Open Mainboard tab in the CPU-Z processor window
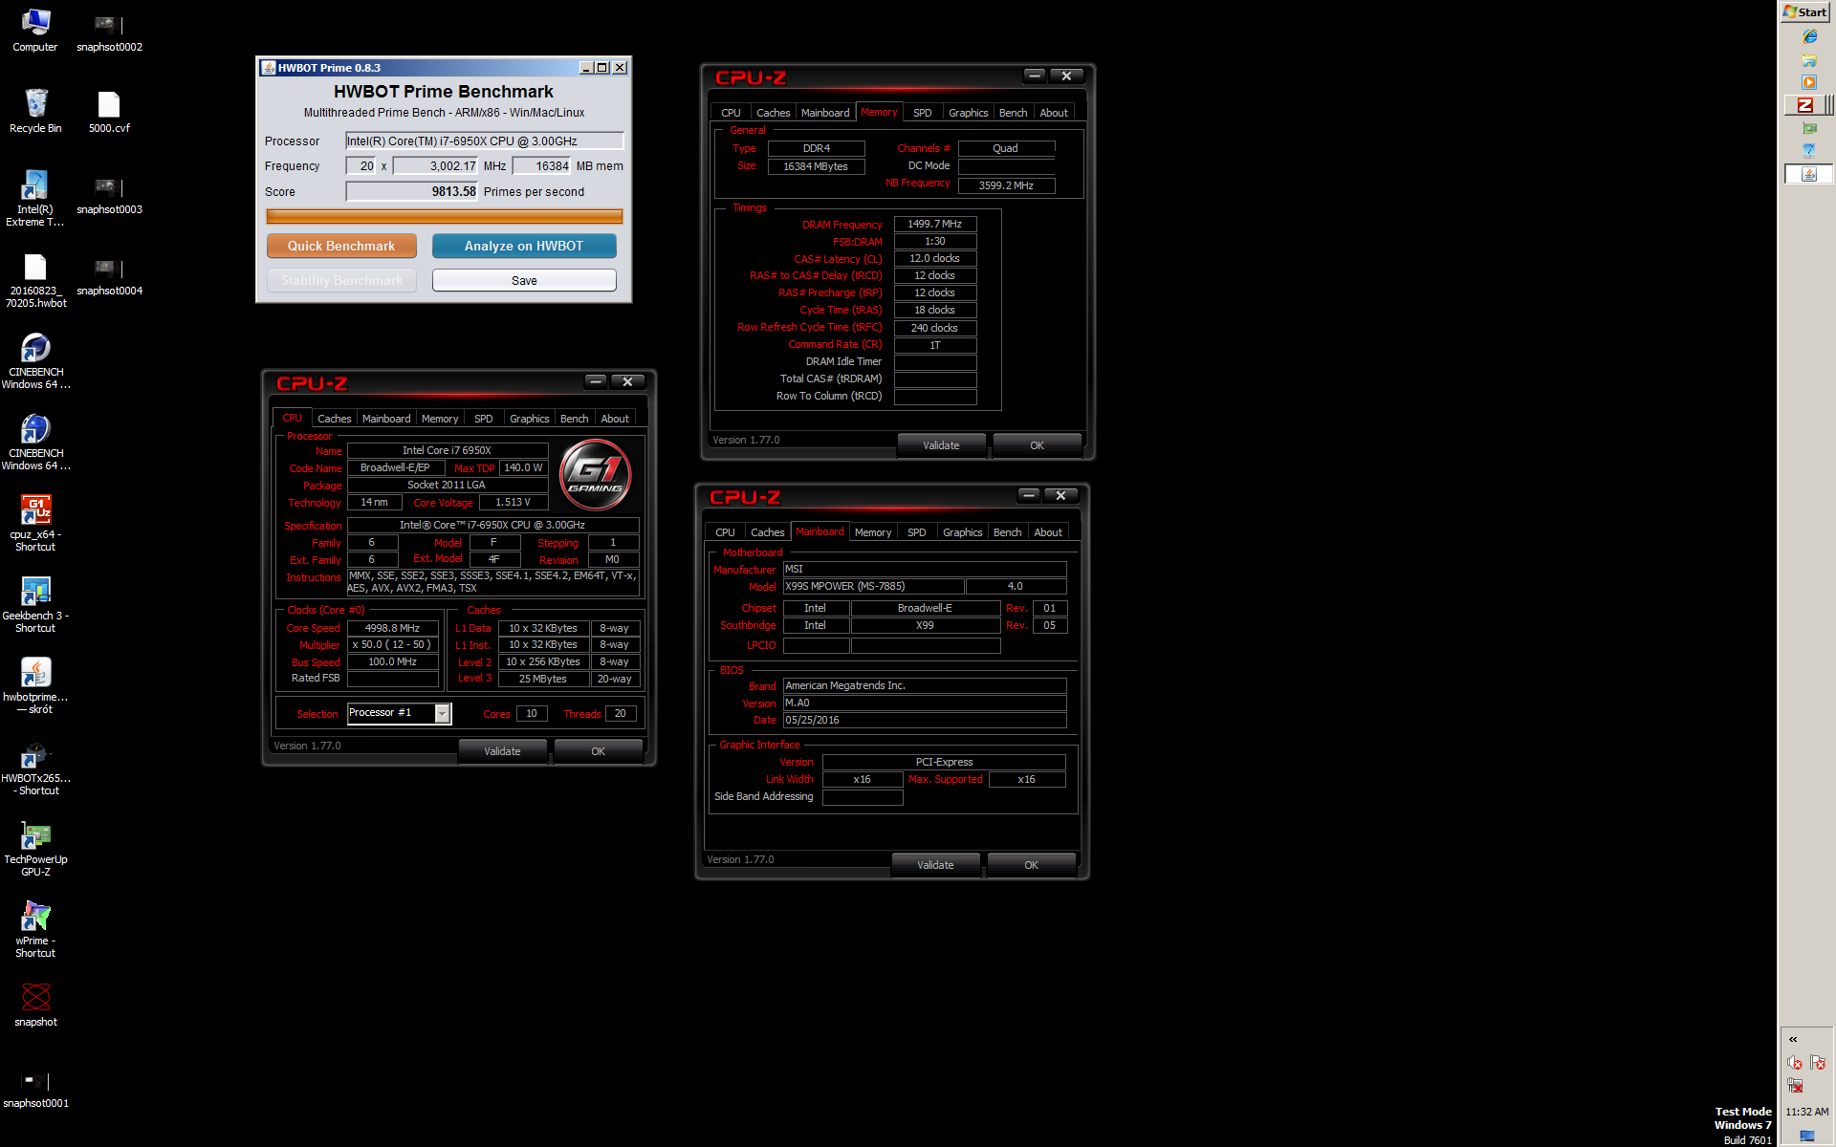This screenshot has height=1147, width=1836. click(x=386, y=419)
